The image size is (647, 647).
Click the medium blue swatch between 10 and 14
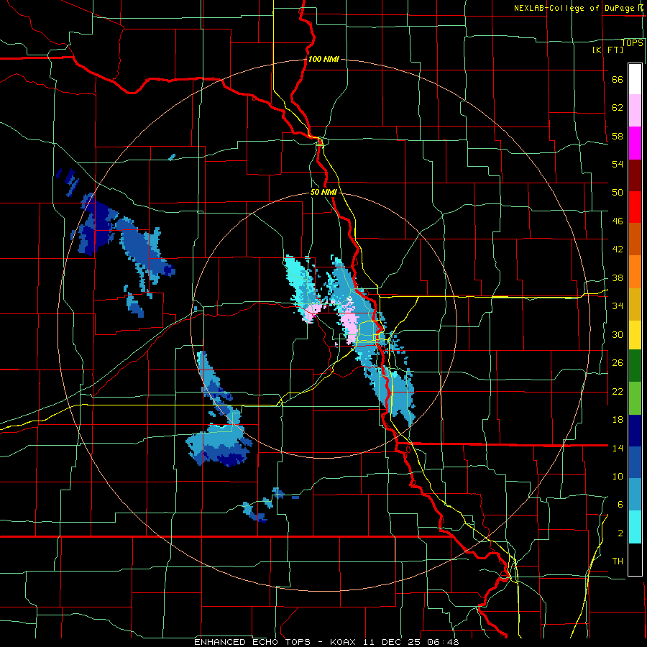tap(635, 462)
